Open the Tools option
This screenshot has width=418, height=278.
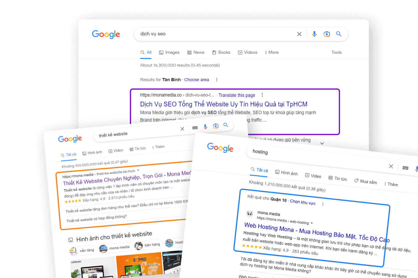(337, 52)
